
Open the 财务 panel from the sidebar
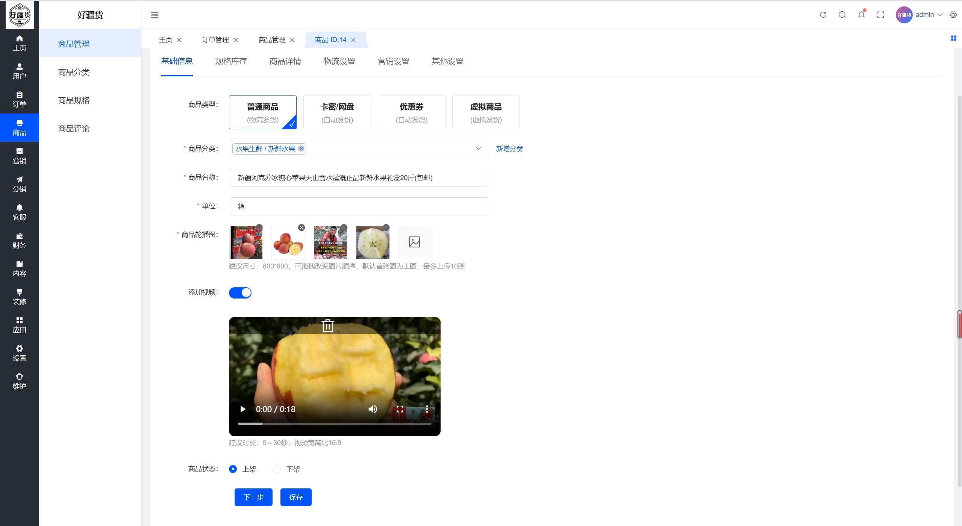[19, 240]
